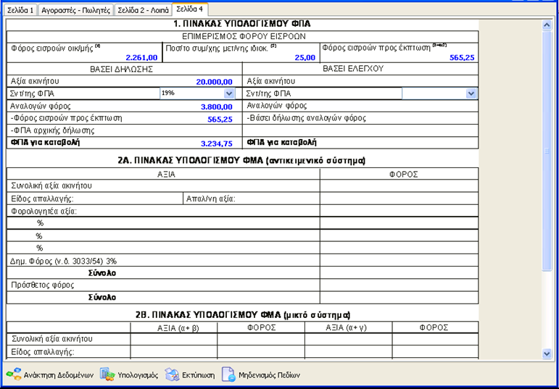This screenshot has width=559, height=389.
Task: Click the Ποσ/το συμ/χης value 25,00
Action: click(305, 57)
